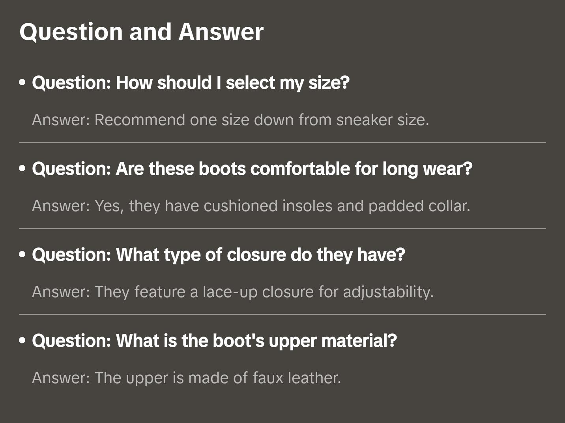
Task: Click the answer starting "They feature"
Action: 233,292
